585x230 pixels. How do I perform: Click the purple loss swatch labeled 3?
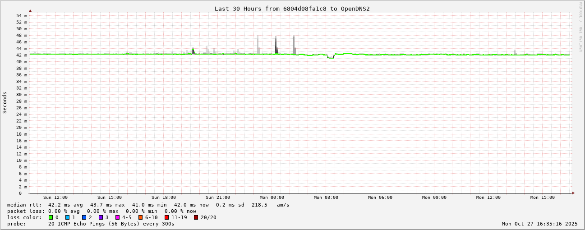pos(101,217)
